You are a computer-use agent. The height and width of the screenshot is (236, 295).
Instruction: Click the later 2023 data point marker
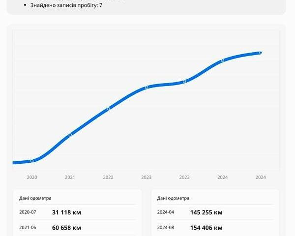[x=184, y=81]
